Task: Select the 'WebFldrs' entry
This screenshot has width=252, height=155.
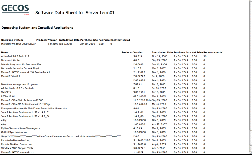Action: click(x=6, y=92)
